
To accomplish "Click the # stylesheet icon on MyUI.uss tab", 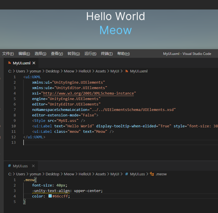I will pos(9,166).
